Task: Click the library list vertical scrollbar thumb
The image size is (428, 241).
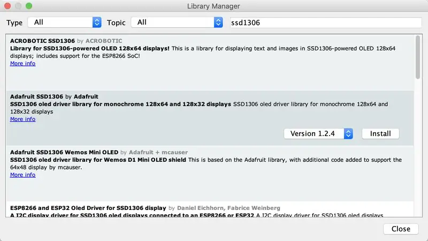Action: 418,57
